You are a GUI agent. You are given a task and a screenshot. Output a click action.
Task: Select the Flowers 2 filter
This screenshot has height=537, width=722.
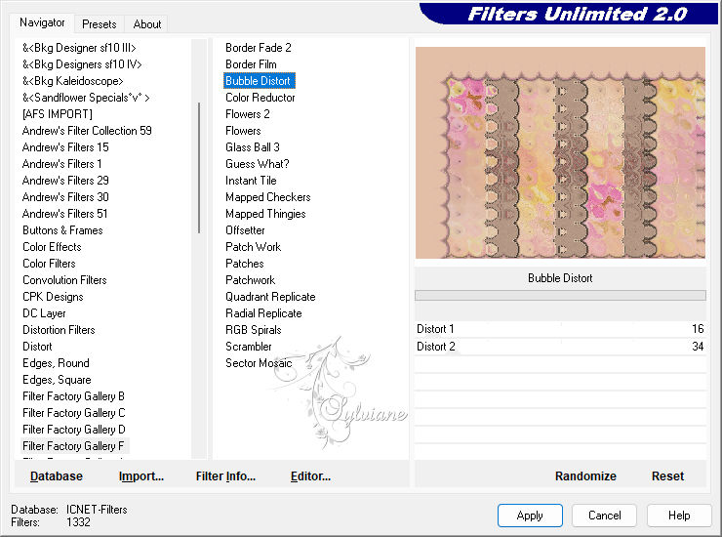(248, 114)
